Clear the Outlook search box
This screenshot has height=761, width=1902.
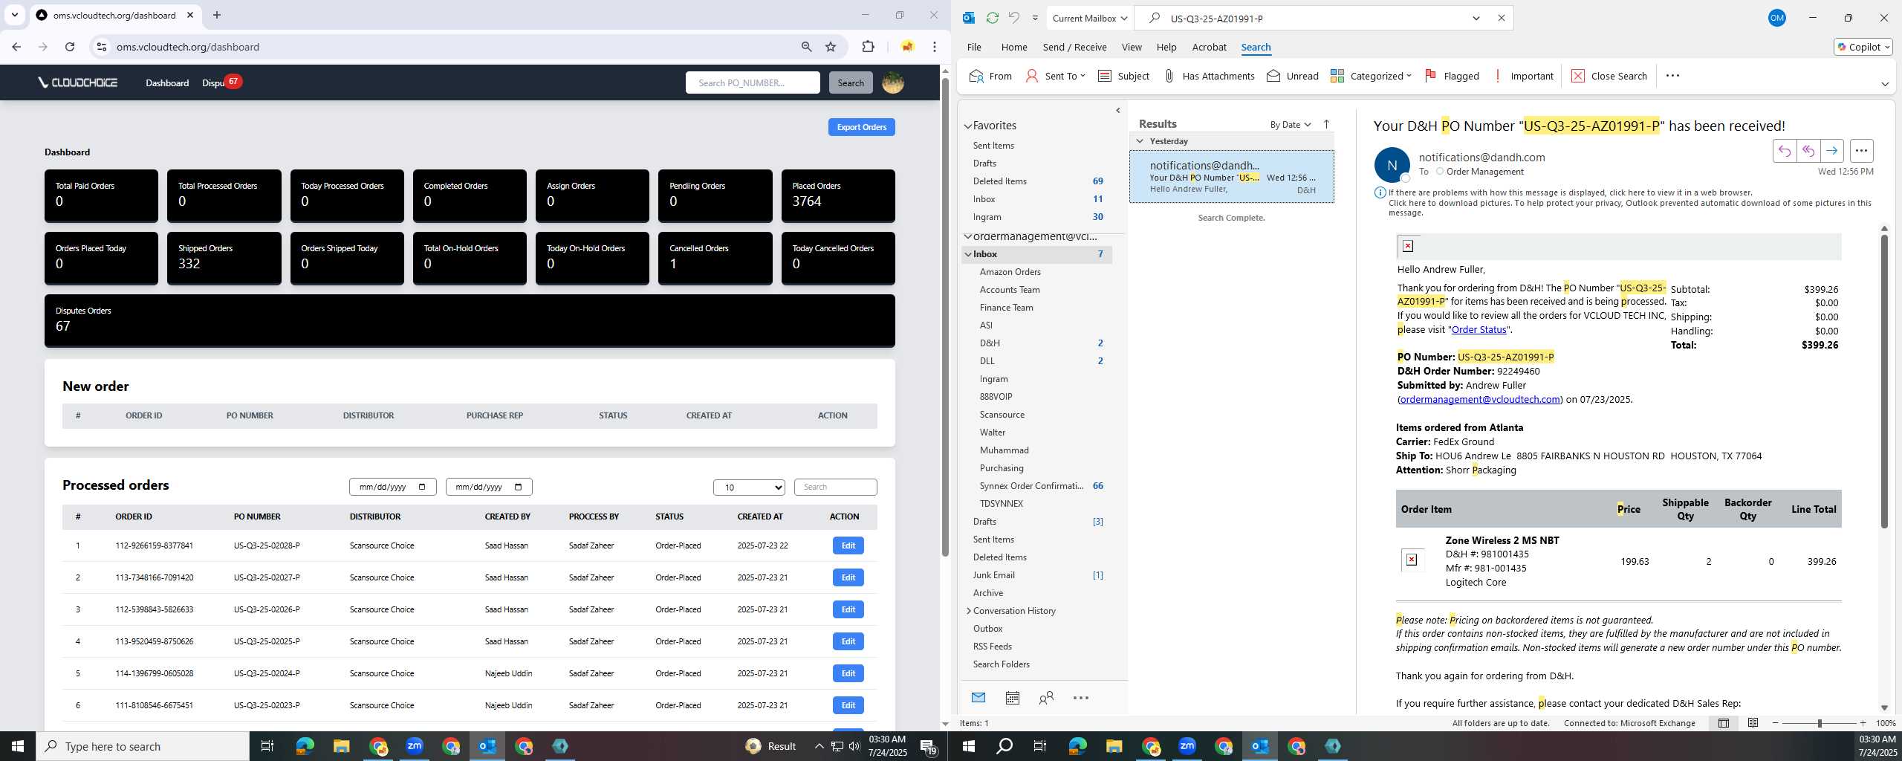1501,18
